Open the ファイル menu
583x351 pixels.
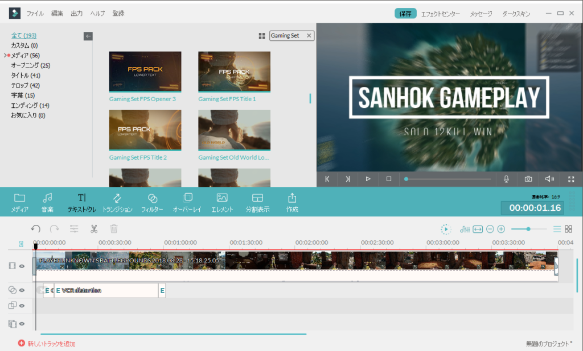click(x=35, y=14)
